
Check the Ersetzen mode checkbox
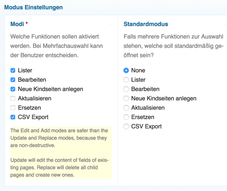(x=13, y=108)
